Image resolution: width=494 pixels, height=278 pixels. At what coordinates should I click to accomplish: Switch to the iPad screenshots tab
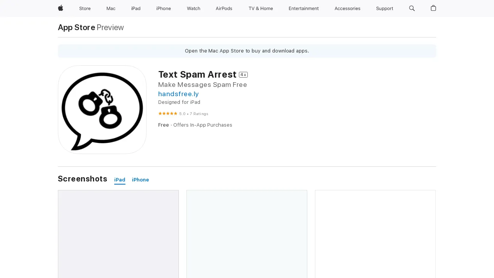point(120,180)
